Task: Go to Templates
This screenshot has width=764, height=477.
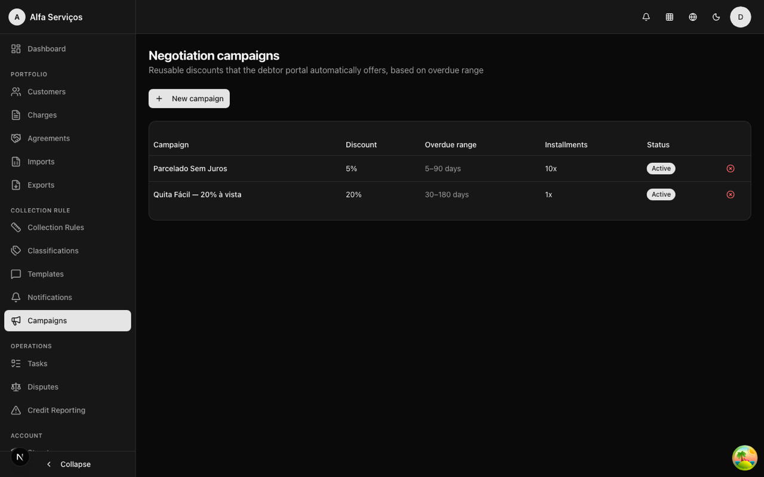Action: coord(67,274)
